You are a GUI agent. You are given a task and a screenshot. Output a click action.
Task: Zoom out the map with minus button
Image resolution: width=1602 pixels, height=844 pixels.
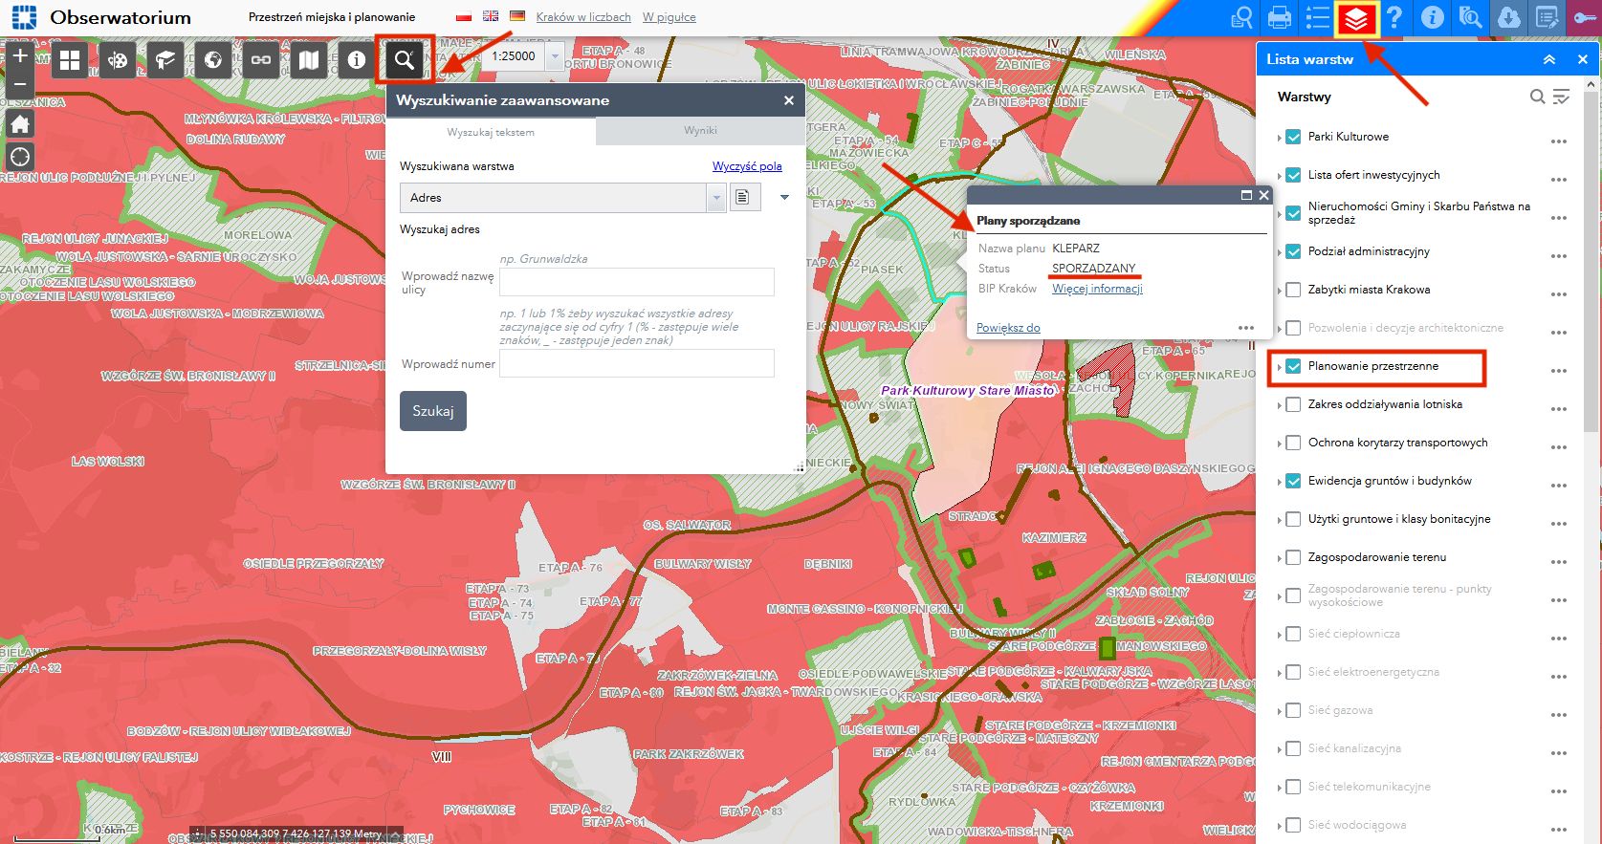click(x=20, y=84)
